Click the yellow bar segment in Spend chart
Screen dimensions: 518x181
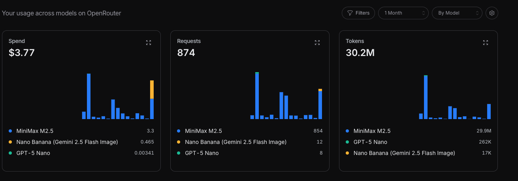(152, 90)
